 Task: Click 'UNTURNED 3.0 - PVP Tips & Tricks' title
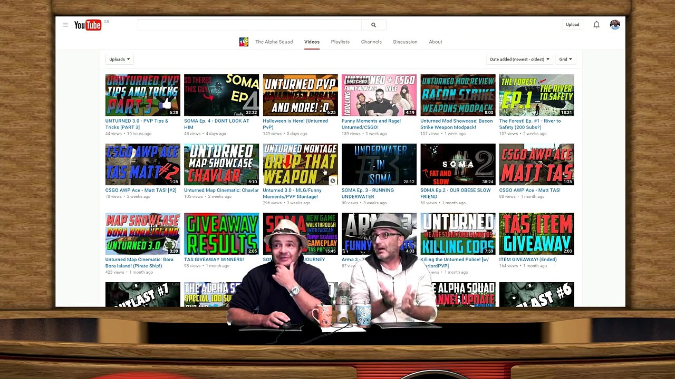(x=137, y=124)
